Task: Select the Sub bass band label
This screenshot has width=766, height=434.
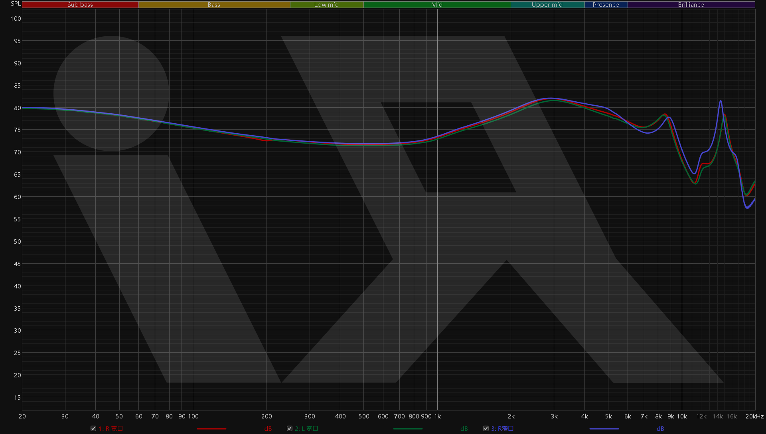Action: [x=80, y=5]
